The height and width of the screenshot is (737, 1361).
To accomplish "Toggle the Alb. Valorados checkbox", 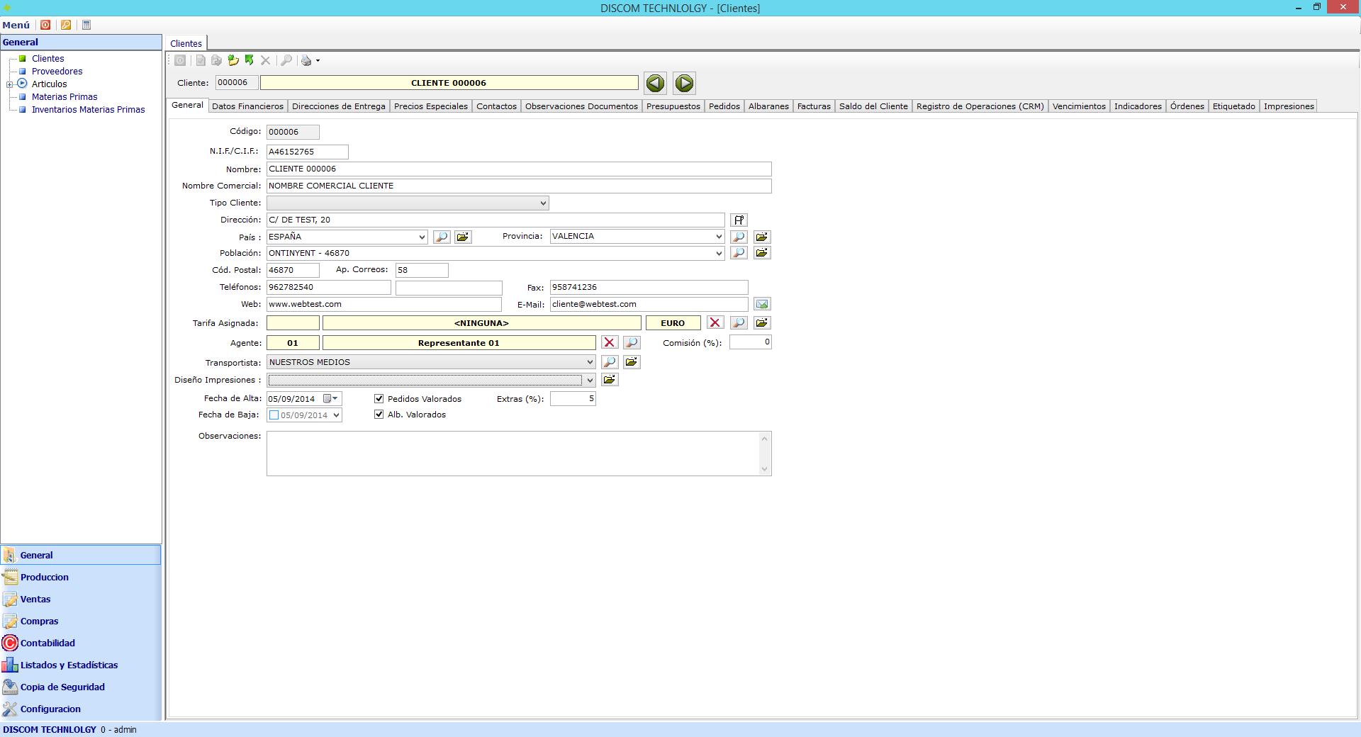I will click(x=379, y=415).
